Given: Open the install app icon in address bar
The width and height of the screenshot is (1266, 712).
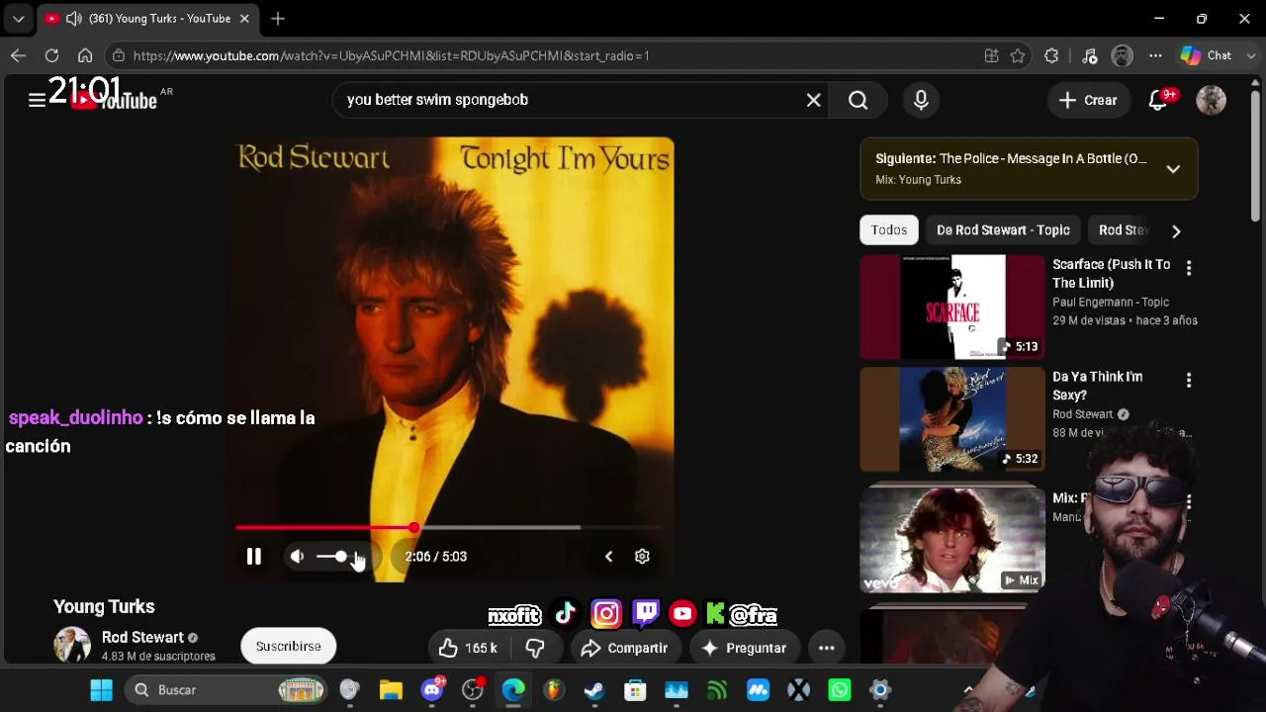Looking at the screenshot, I should [991, 55].
